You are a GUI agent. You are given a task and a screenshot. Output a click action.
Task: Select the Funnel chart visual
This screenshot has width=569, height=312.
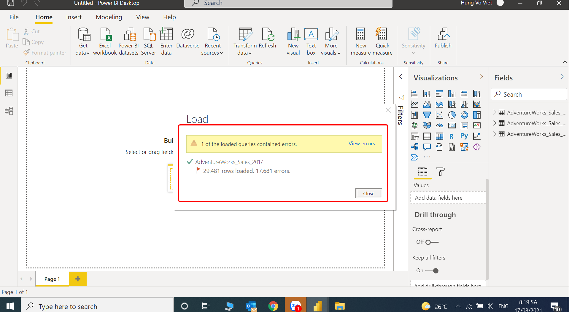pyautogui.click(x=427, y=115)
